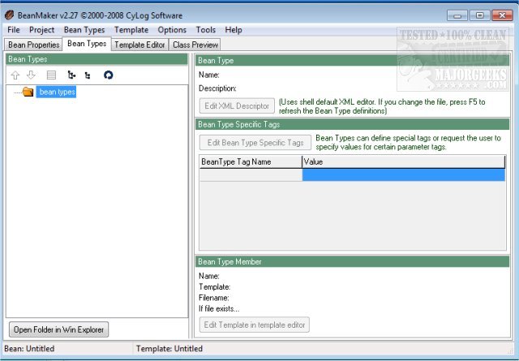Click the If file exists... label
Image resolution: width=519 pixels, height=361 pixels.
tap(219, 308)
